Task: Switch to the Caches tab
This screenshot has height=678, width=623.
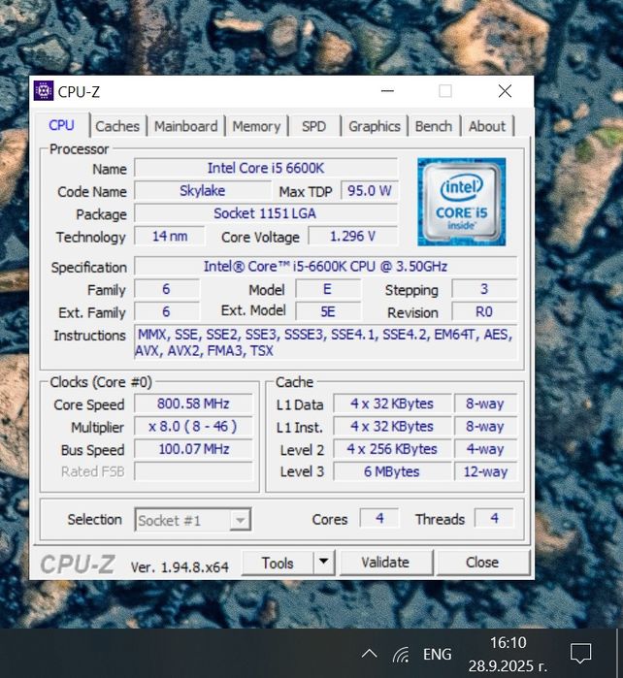Action: pyautogui.click(x=117, y=126)
